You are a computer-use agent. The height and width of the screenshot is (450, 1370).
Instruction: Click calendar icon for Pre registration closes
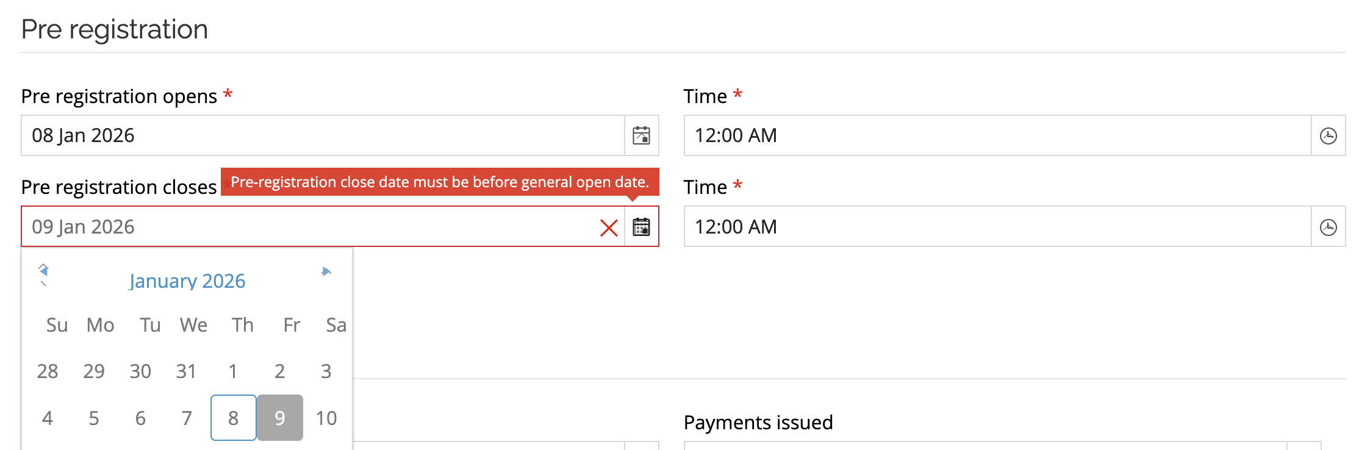click(641, 227)
